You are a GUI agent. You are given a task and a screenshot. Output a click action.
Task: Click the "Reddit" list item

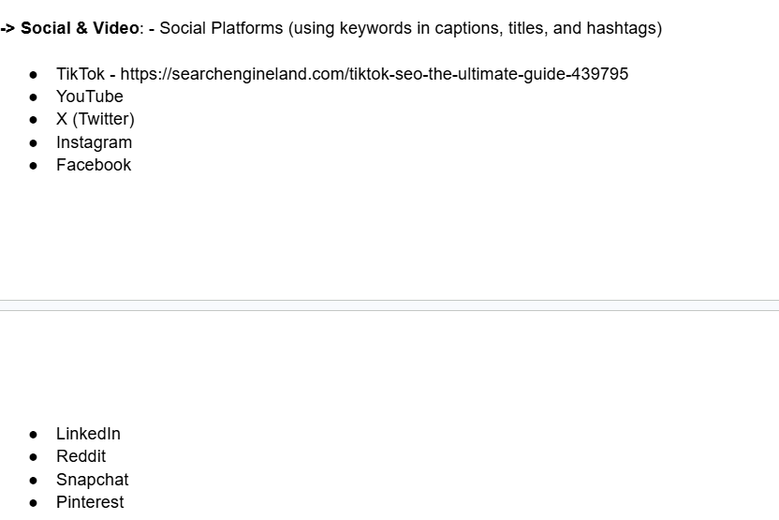point(81,456)
